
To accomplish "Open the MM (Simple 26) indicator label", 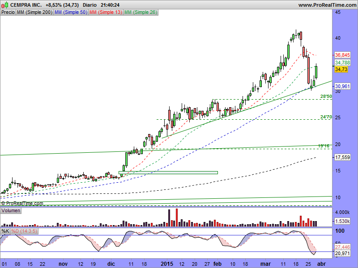I will (141, 13).
